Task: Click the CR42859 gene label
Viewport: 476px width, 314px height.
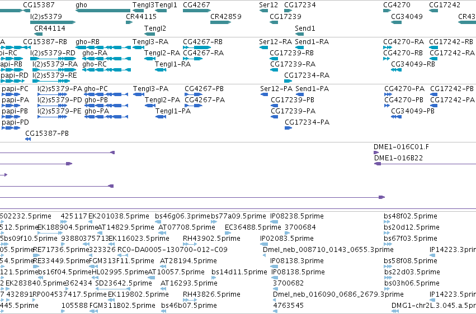Action: coord(226,16)
